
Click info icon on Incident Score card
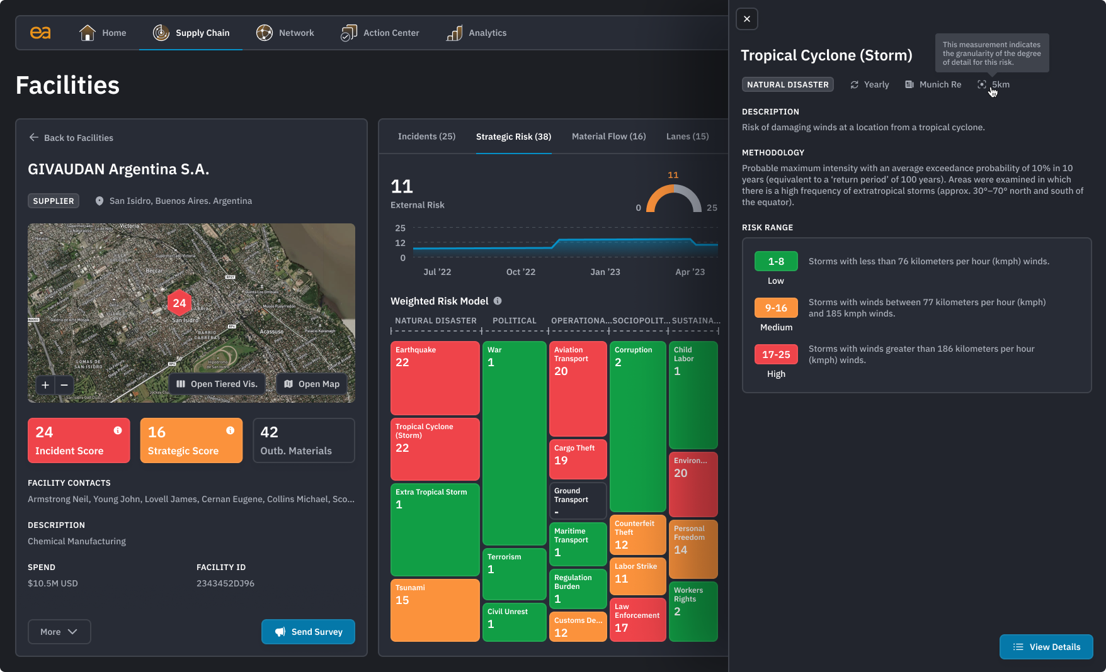(x=118, y=430)
